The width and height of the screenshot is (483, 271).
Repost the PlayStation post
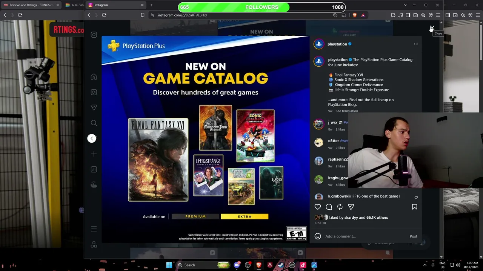point(340,207)
